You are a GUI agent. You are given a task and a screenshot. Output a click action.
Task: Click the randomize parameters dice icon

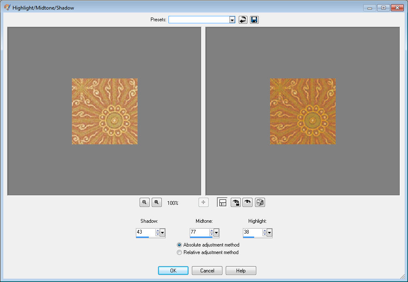pos(260,202)
